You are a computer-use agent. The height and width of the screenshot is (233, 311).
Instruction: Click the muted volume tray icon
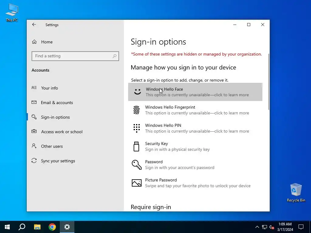(x=272, y=227)
